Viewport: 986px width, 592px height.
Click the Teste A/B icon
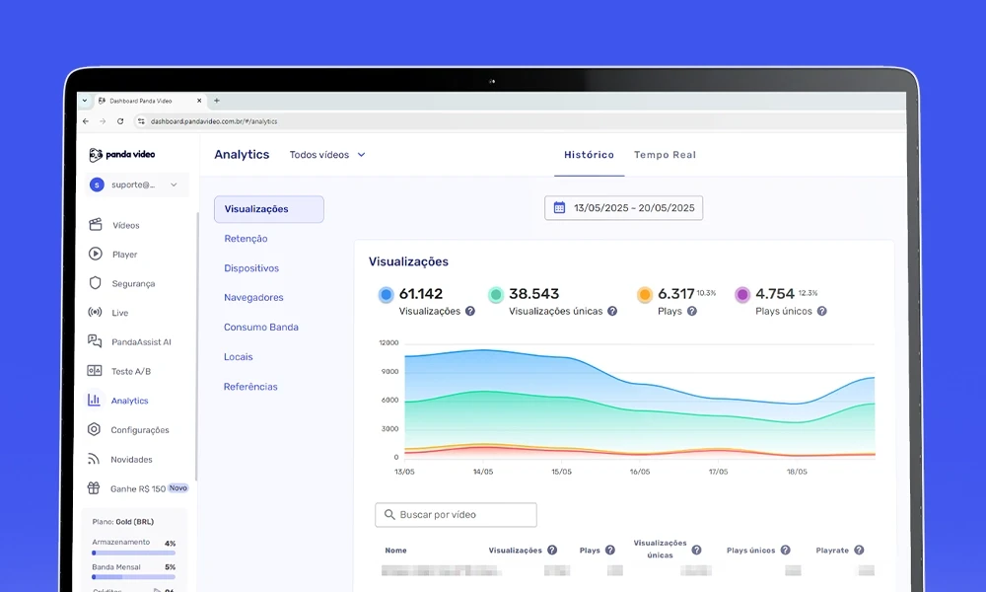click(95, 371)
